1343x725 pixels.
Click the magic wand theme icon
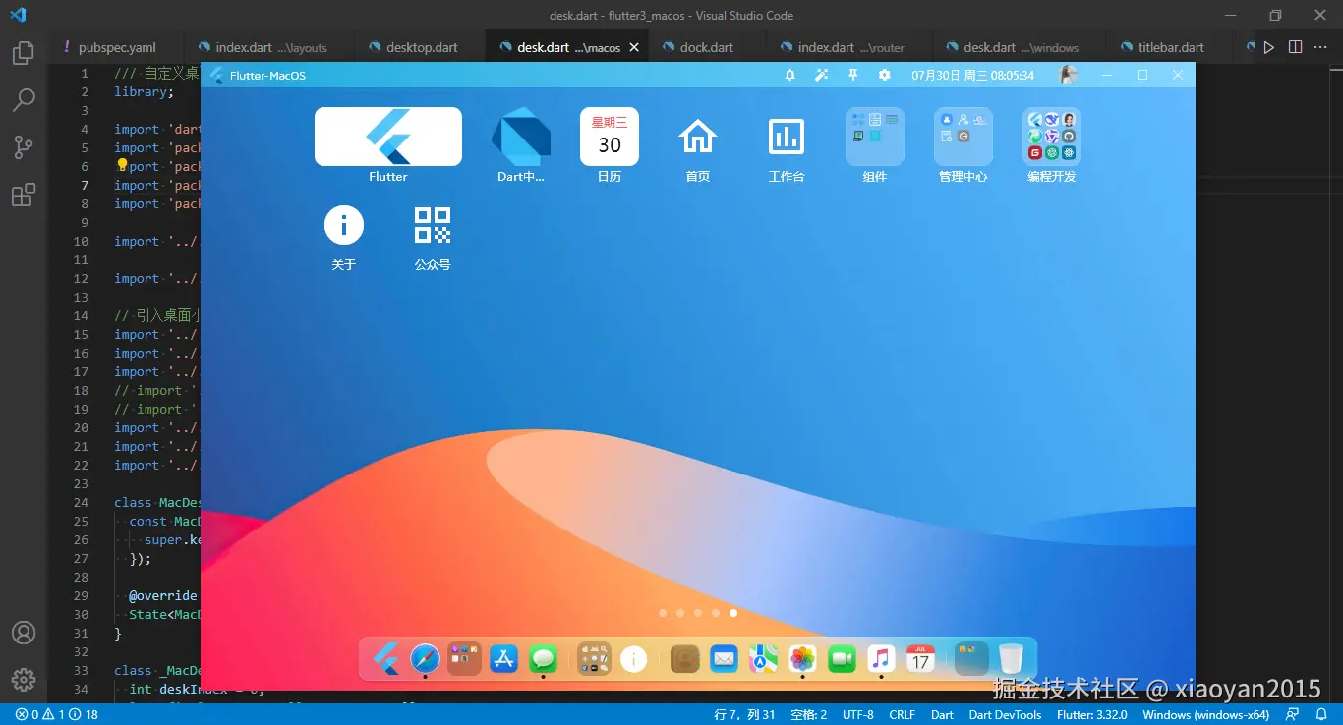click(x=822, y=75)
